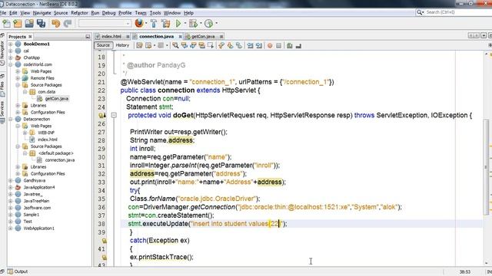Select connection.java in the Projects tree
This screenshot has height=276, width=492.
60,160
